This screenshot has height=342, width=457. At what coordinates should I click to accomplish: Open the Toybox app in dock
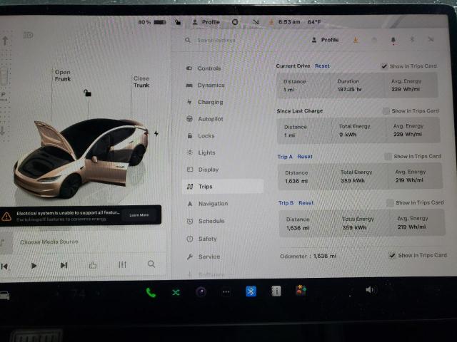(301, 290)
